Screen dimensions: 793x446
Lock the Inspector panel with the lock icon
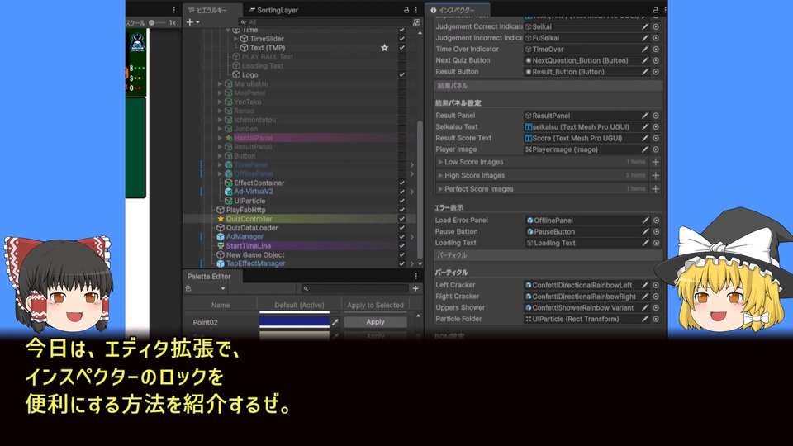pyautogui.click(x=655, y=10)
